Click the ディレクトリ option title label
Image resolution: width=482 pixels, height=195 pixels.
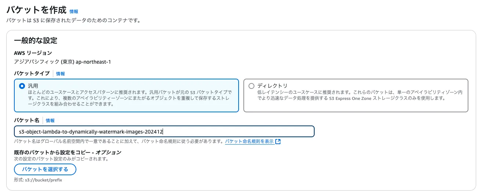click(x=272, y=86)
